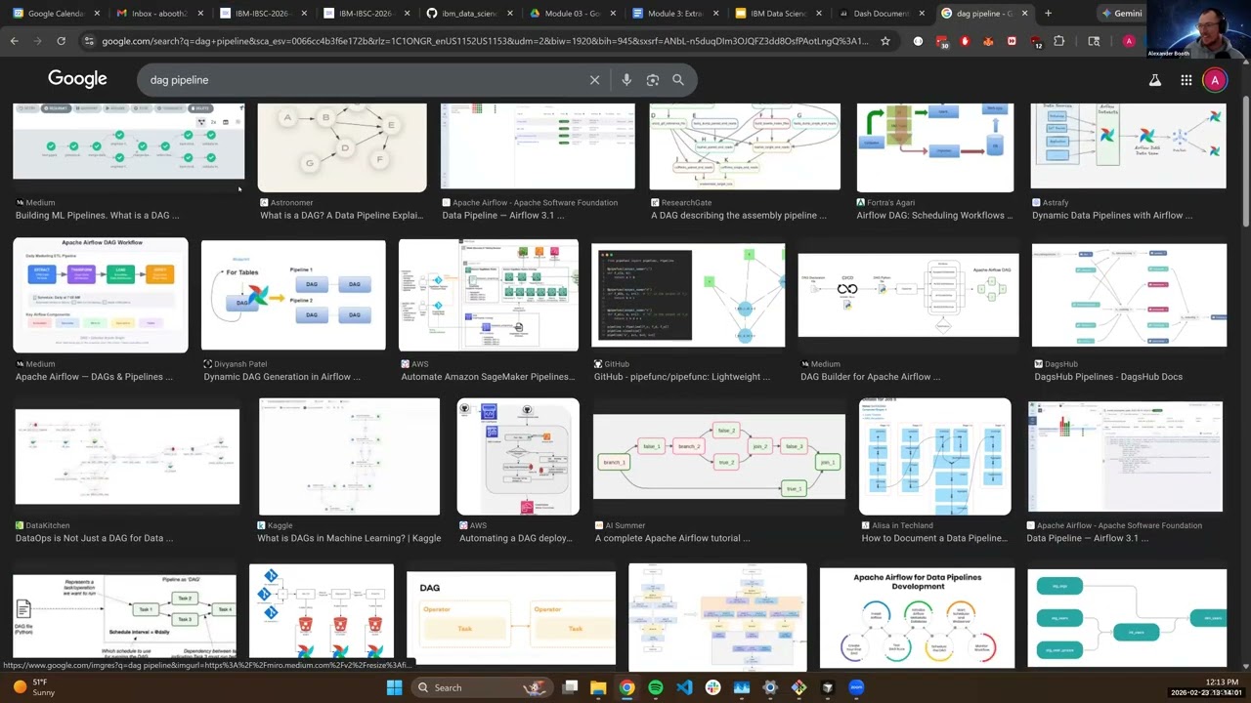
Task: Start voice search with the microphone icon
Action: (626, 80)
